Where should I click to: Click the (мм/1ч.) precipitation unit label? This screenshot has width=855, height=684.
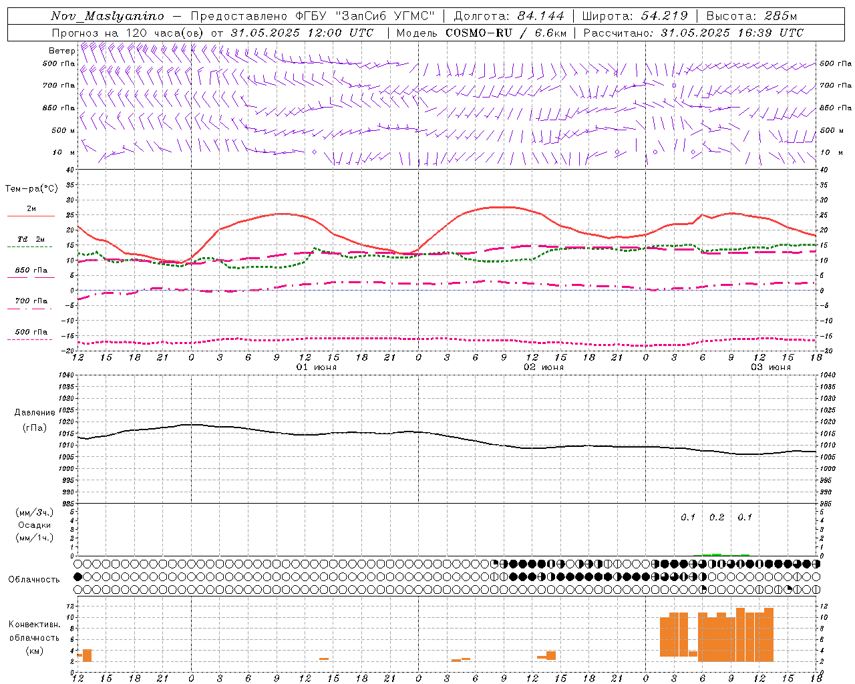pyautogui.click(x=35, y=538)
